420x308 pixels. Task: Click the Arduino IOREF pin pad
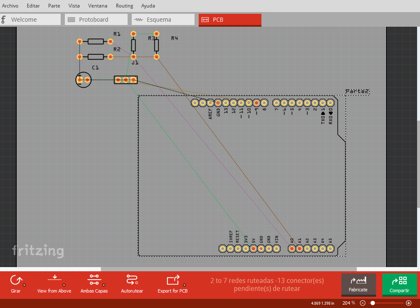click(x=230, y=249)
